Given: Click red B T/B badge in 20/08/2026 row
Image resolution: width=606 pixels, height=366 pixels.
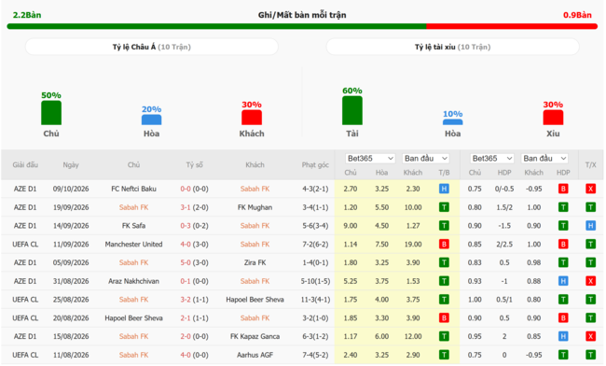Looking at the screenshot, I should 444,318.
